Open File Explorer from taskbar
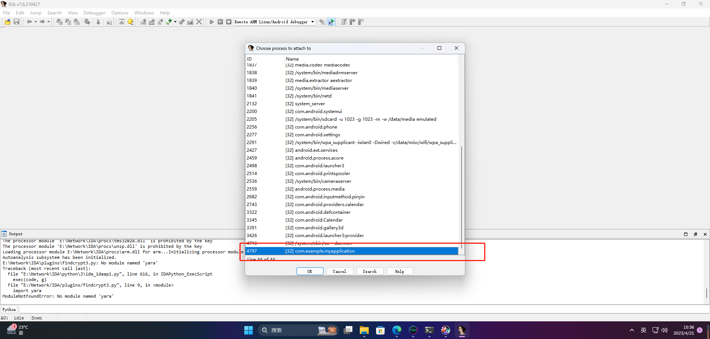 click(364, 330)
